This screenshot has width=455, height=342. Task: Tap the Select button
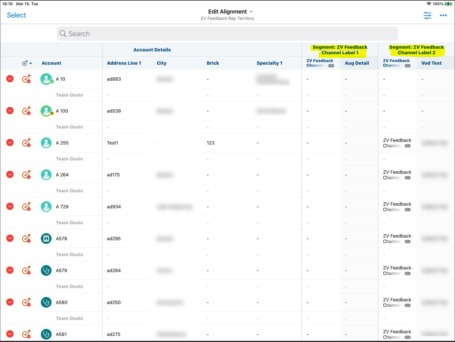[x=16, y=15]
